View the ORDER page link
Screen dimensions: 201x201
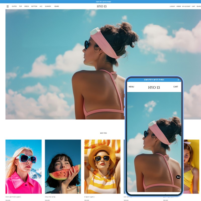(179, 7)
